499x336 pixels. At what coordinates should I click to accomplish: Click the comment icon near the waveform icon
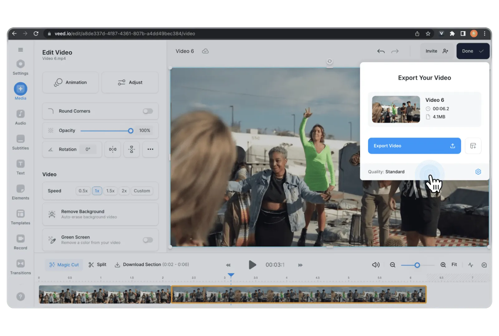(x=484, y=265)
